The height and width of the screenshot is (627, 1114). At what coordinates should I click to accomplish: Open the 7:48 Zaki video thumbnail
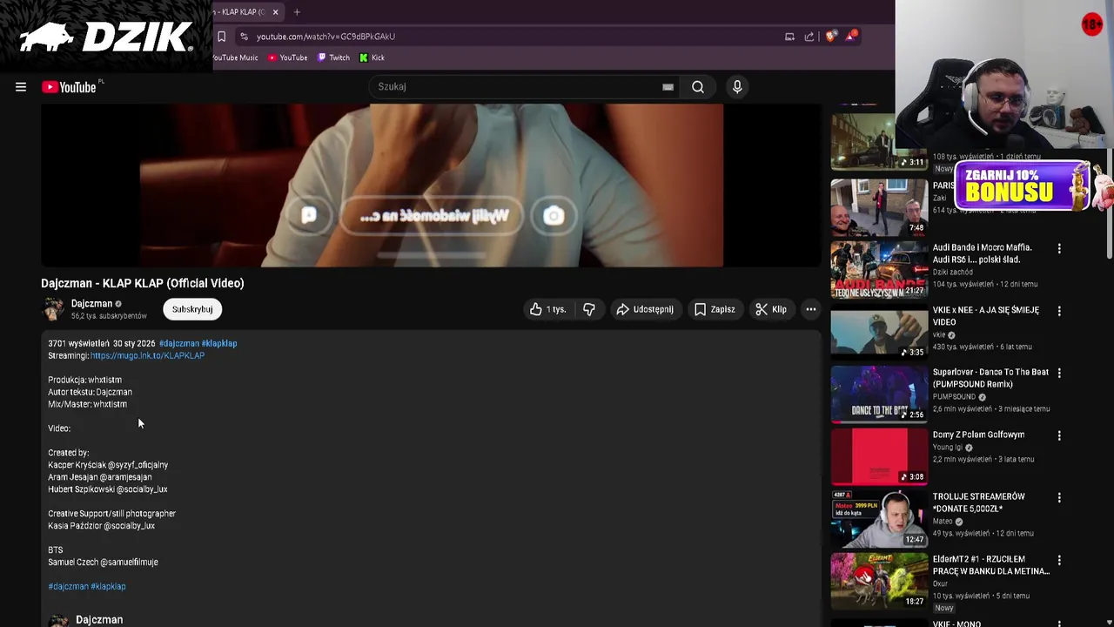click(879, 208)
